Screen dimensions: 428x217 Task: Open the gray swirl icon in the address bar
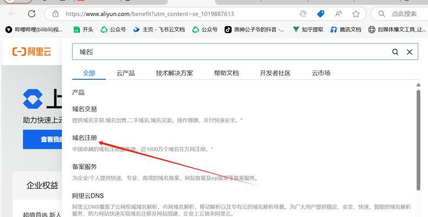click(x=303, y=14)
